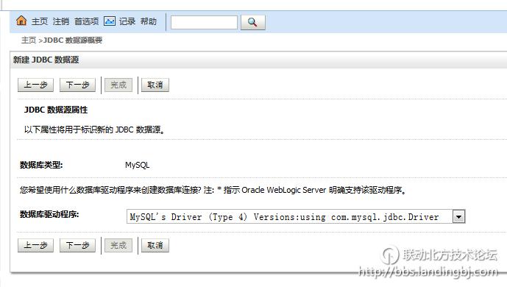Image resolution: width=507 pixels, height=287 pixels.
Task: Click the magnifier search button
Action: [x=253, y=22]
